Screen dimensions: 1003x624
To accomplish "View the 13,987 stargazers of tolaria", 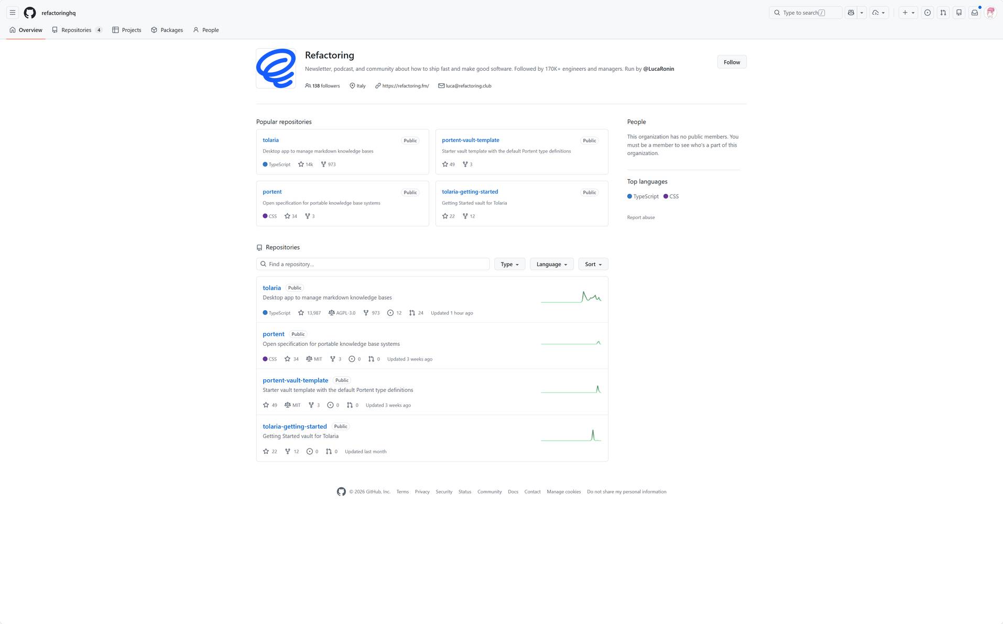I will point(309,313).
